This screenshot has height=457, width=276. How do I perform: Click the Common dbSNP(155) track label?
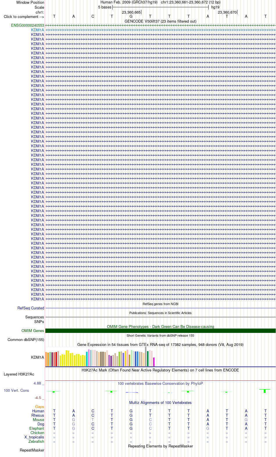point(26,340)
